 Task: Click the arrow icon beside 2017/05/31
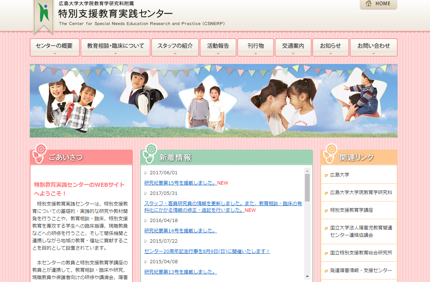tap(146, 193)
